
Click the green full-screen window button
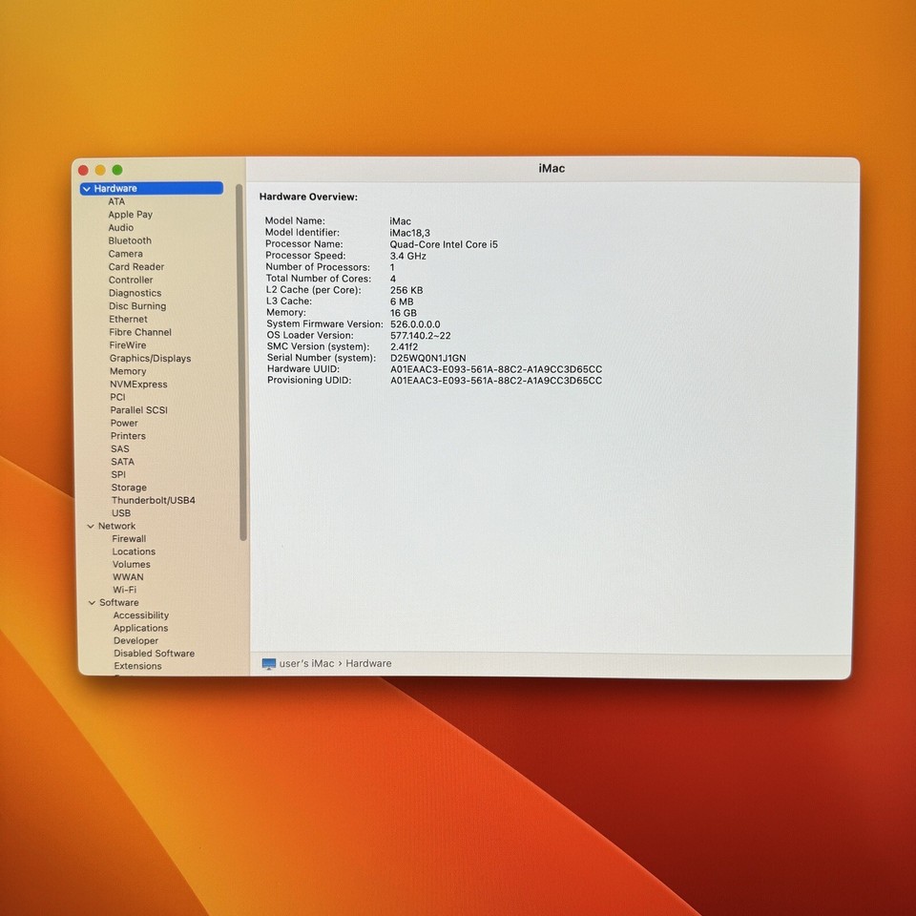point(117,170)
